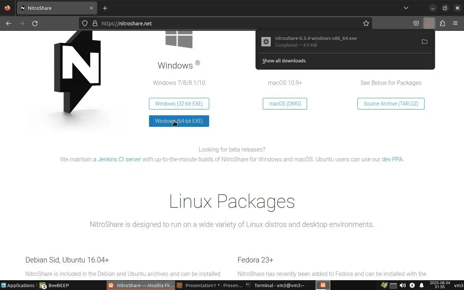Toggle the Downloads toolbar button
This screenshot has height=290, width=464.
click(x=429, y=23)
